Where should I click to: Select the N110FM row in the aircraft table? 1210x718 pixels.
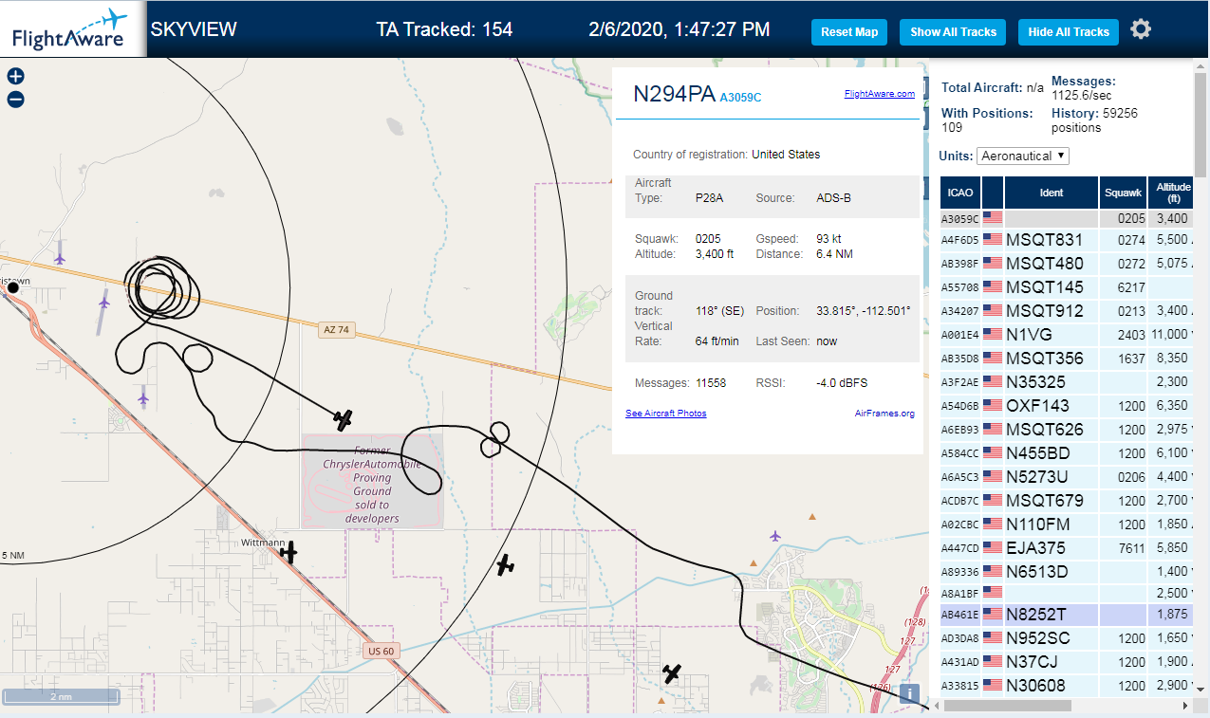click(x=1066, y=525)
